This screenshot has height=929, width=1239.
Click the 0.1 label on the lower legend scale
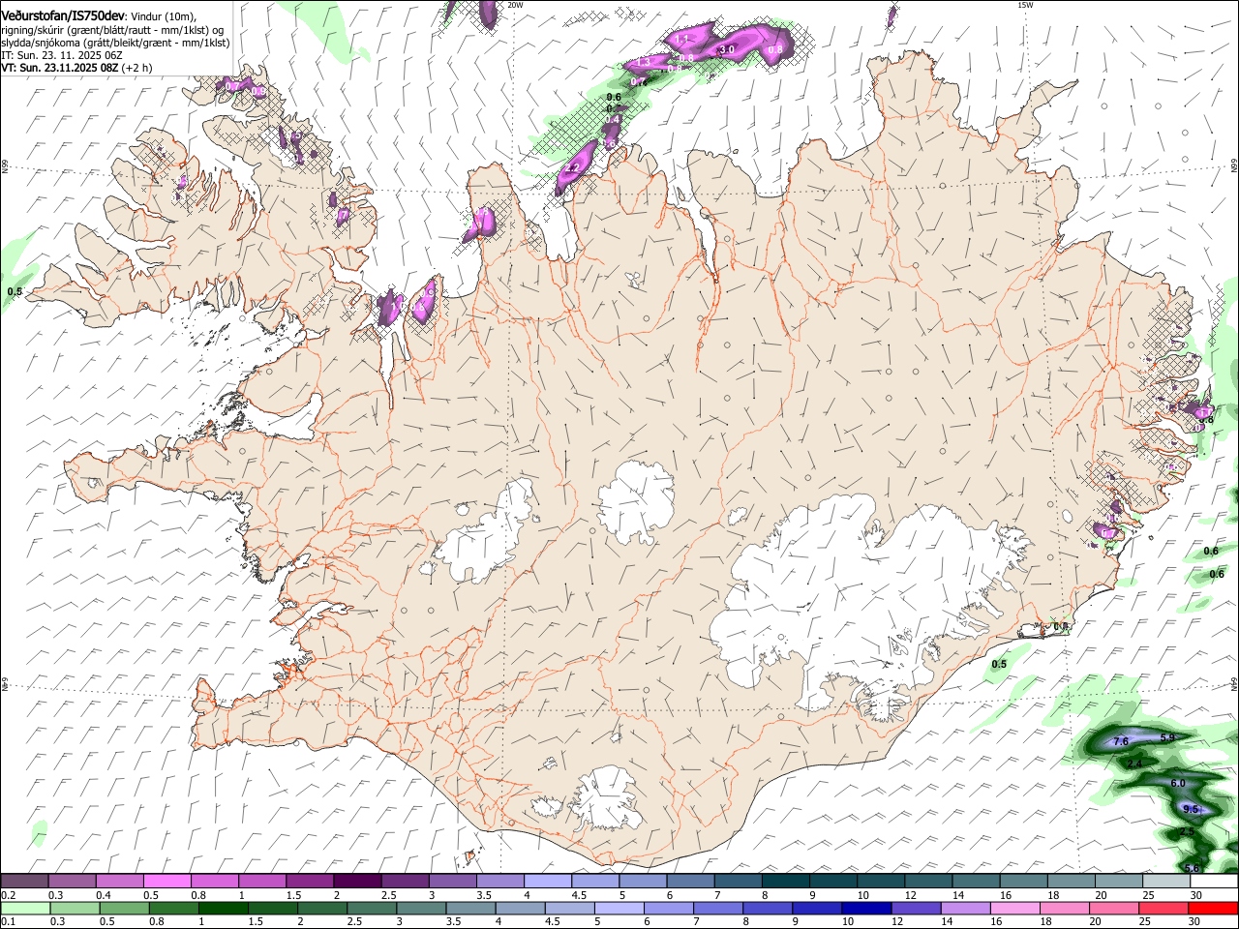tap(9, 922)
